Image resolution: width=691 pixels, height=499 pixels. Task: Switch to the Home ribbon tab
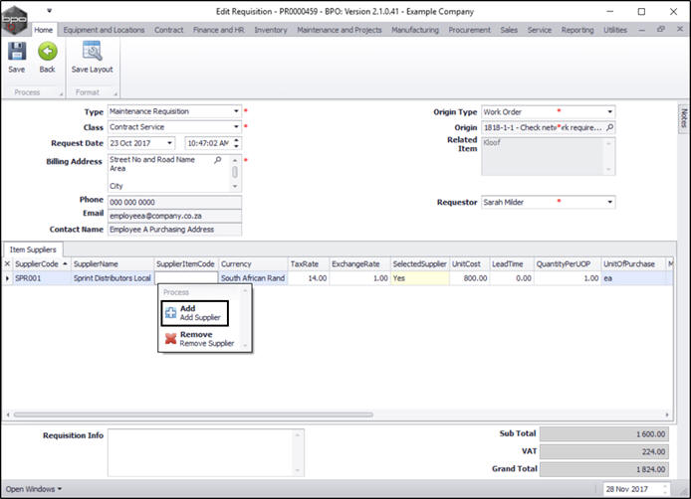[x=43, y=30]
